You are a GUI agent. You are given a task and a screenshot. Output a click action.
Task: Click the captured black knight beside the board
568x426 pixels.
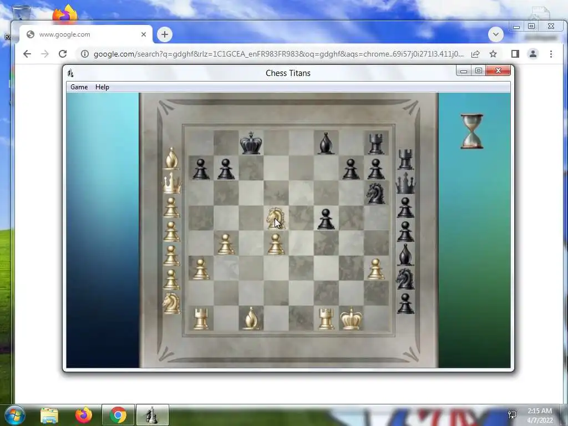pyautogui.click(x=405, y=279)
